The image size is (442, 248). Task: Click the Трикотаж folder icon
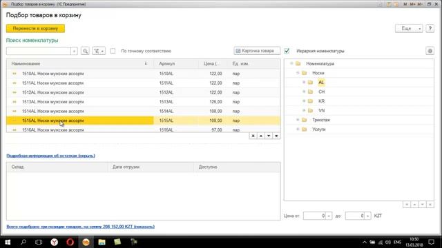click(x=304, y=120)
